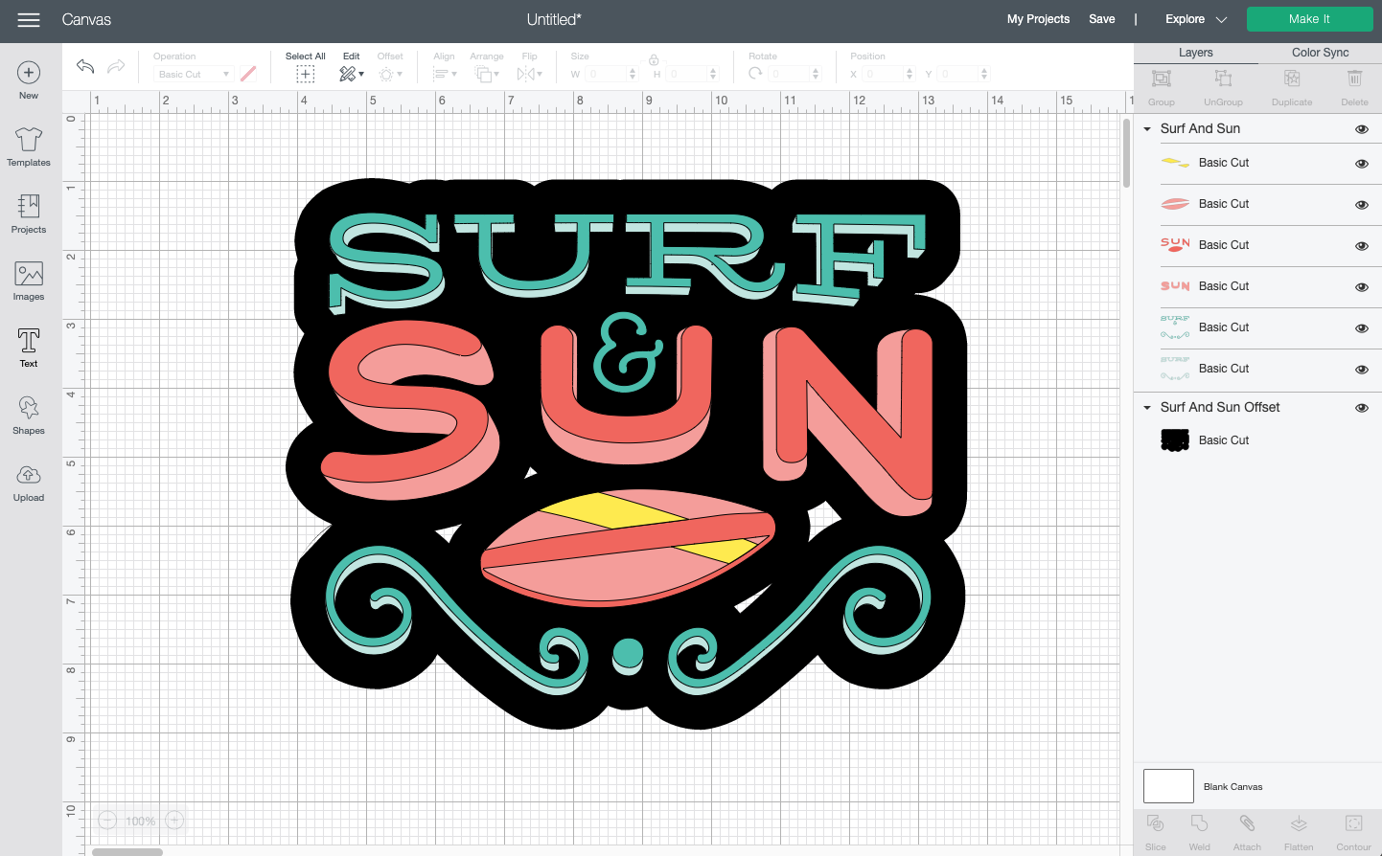Image resolution: width=1382 pixels, height=856 pixels.
Task: Open the Shapes menu
Action: [29, 416]
